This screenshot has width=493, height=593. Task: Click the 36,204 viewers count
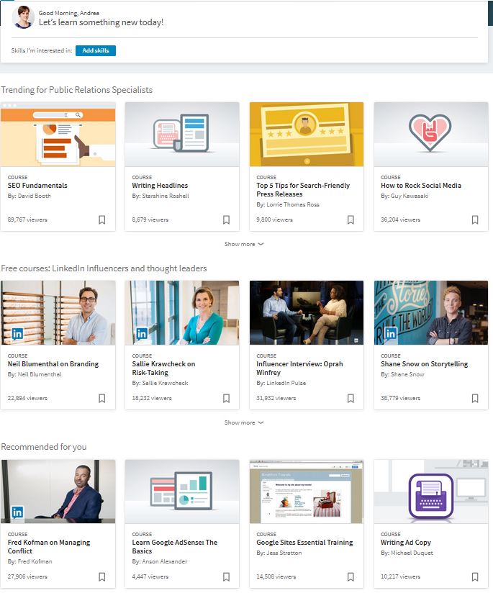pos(400,219)
